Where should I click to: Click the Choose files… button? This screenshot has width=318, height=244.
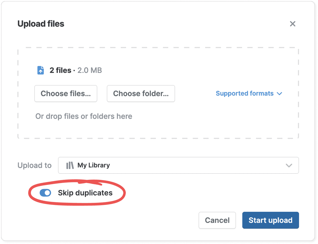tap(66, 93)
